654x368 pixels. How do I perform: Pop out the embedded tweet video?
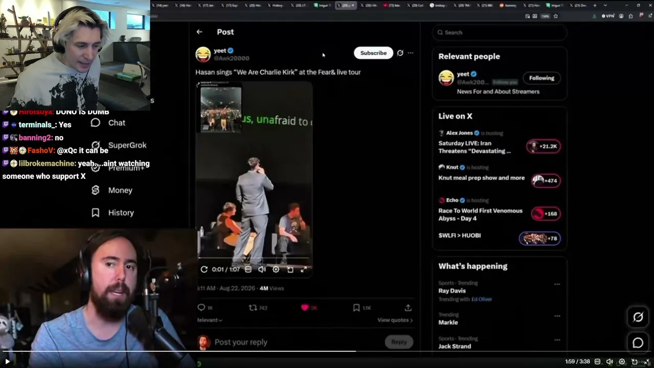(x=290, y=269)
